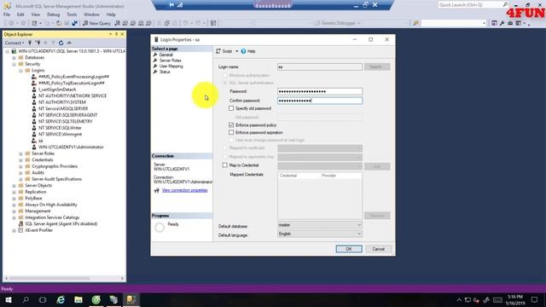Expand the Server Roles node
Screen dimensions: 546x307
click(x=20, y=153)
